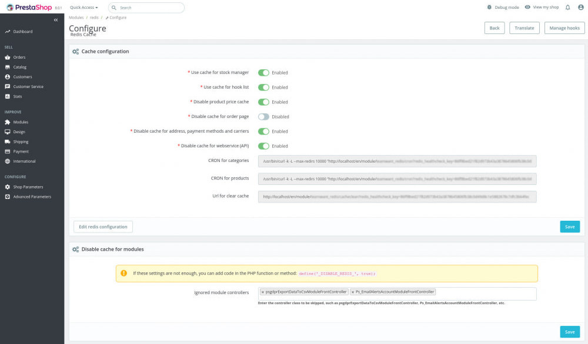Click the Shop Parameters gear icon

click(x=8, y=187)
